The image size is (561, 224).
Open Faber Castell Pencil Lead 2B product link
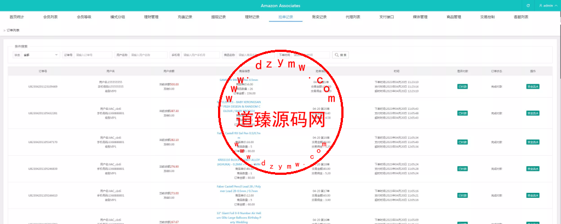click(x=239, y=188)
